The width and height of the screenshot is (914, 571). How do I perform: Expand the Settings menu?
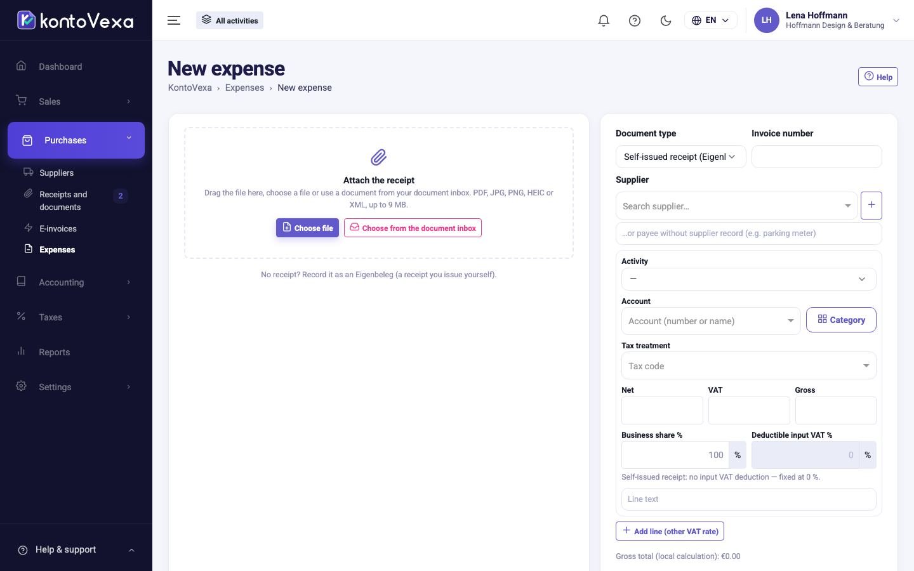[76, 387]
